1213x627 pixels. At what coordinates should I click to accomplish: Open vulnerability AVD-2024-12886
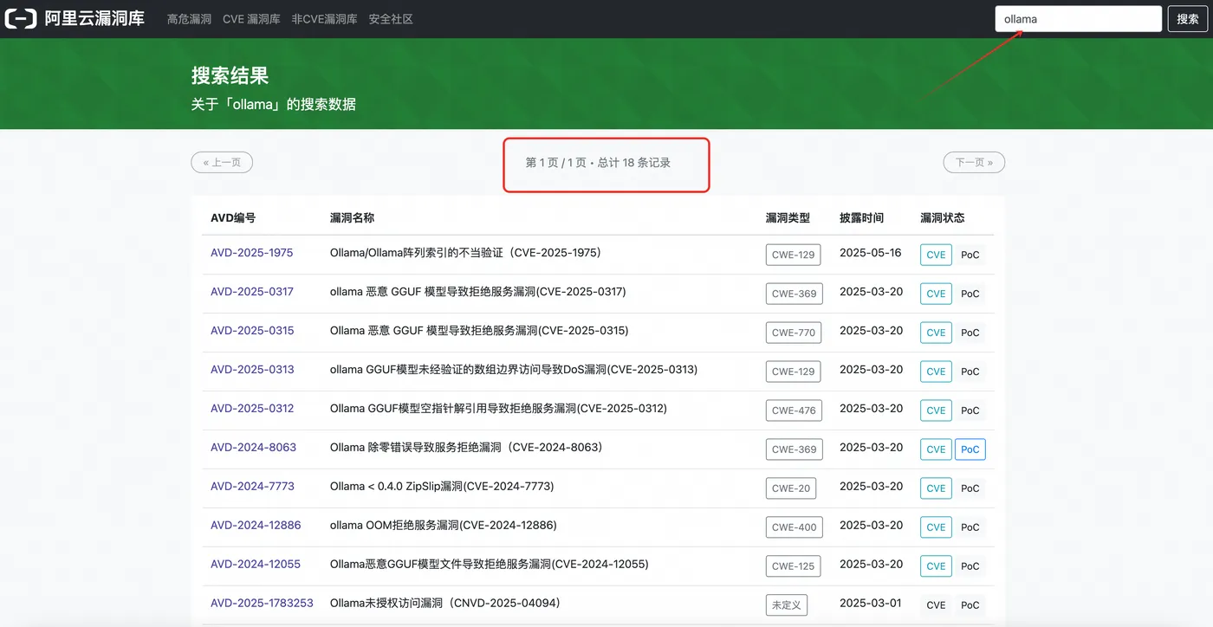256,526
